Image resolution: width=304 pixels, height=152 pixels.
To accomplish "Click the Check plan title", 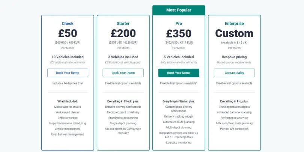I will [68, 24].
